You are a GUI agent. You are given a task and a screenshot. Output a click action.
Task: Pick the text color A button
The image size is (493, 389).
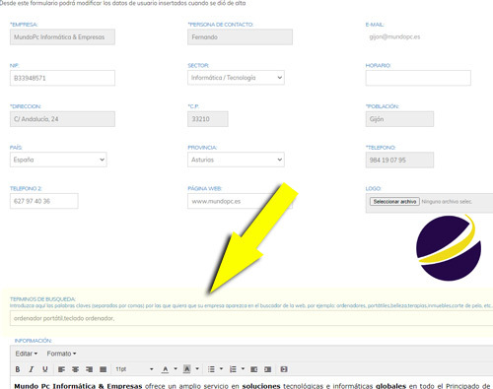tap(166, 369)
